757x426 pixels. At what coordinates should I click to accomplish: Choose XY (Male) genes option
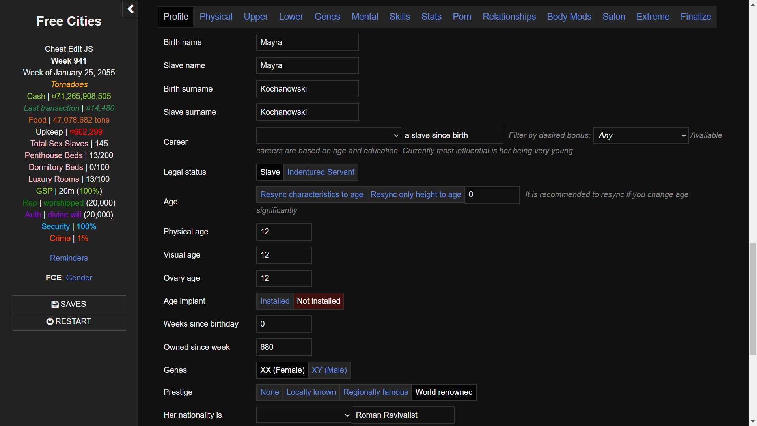[329, 370]
